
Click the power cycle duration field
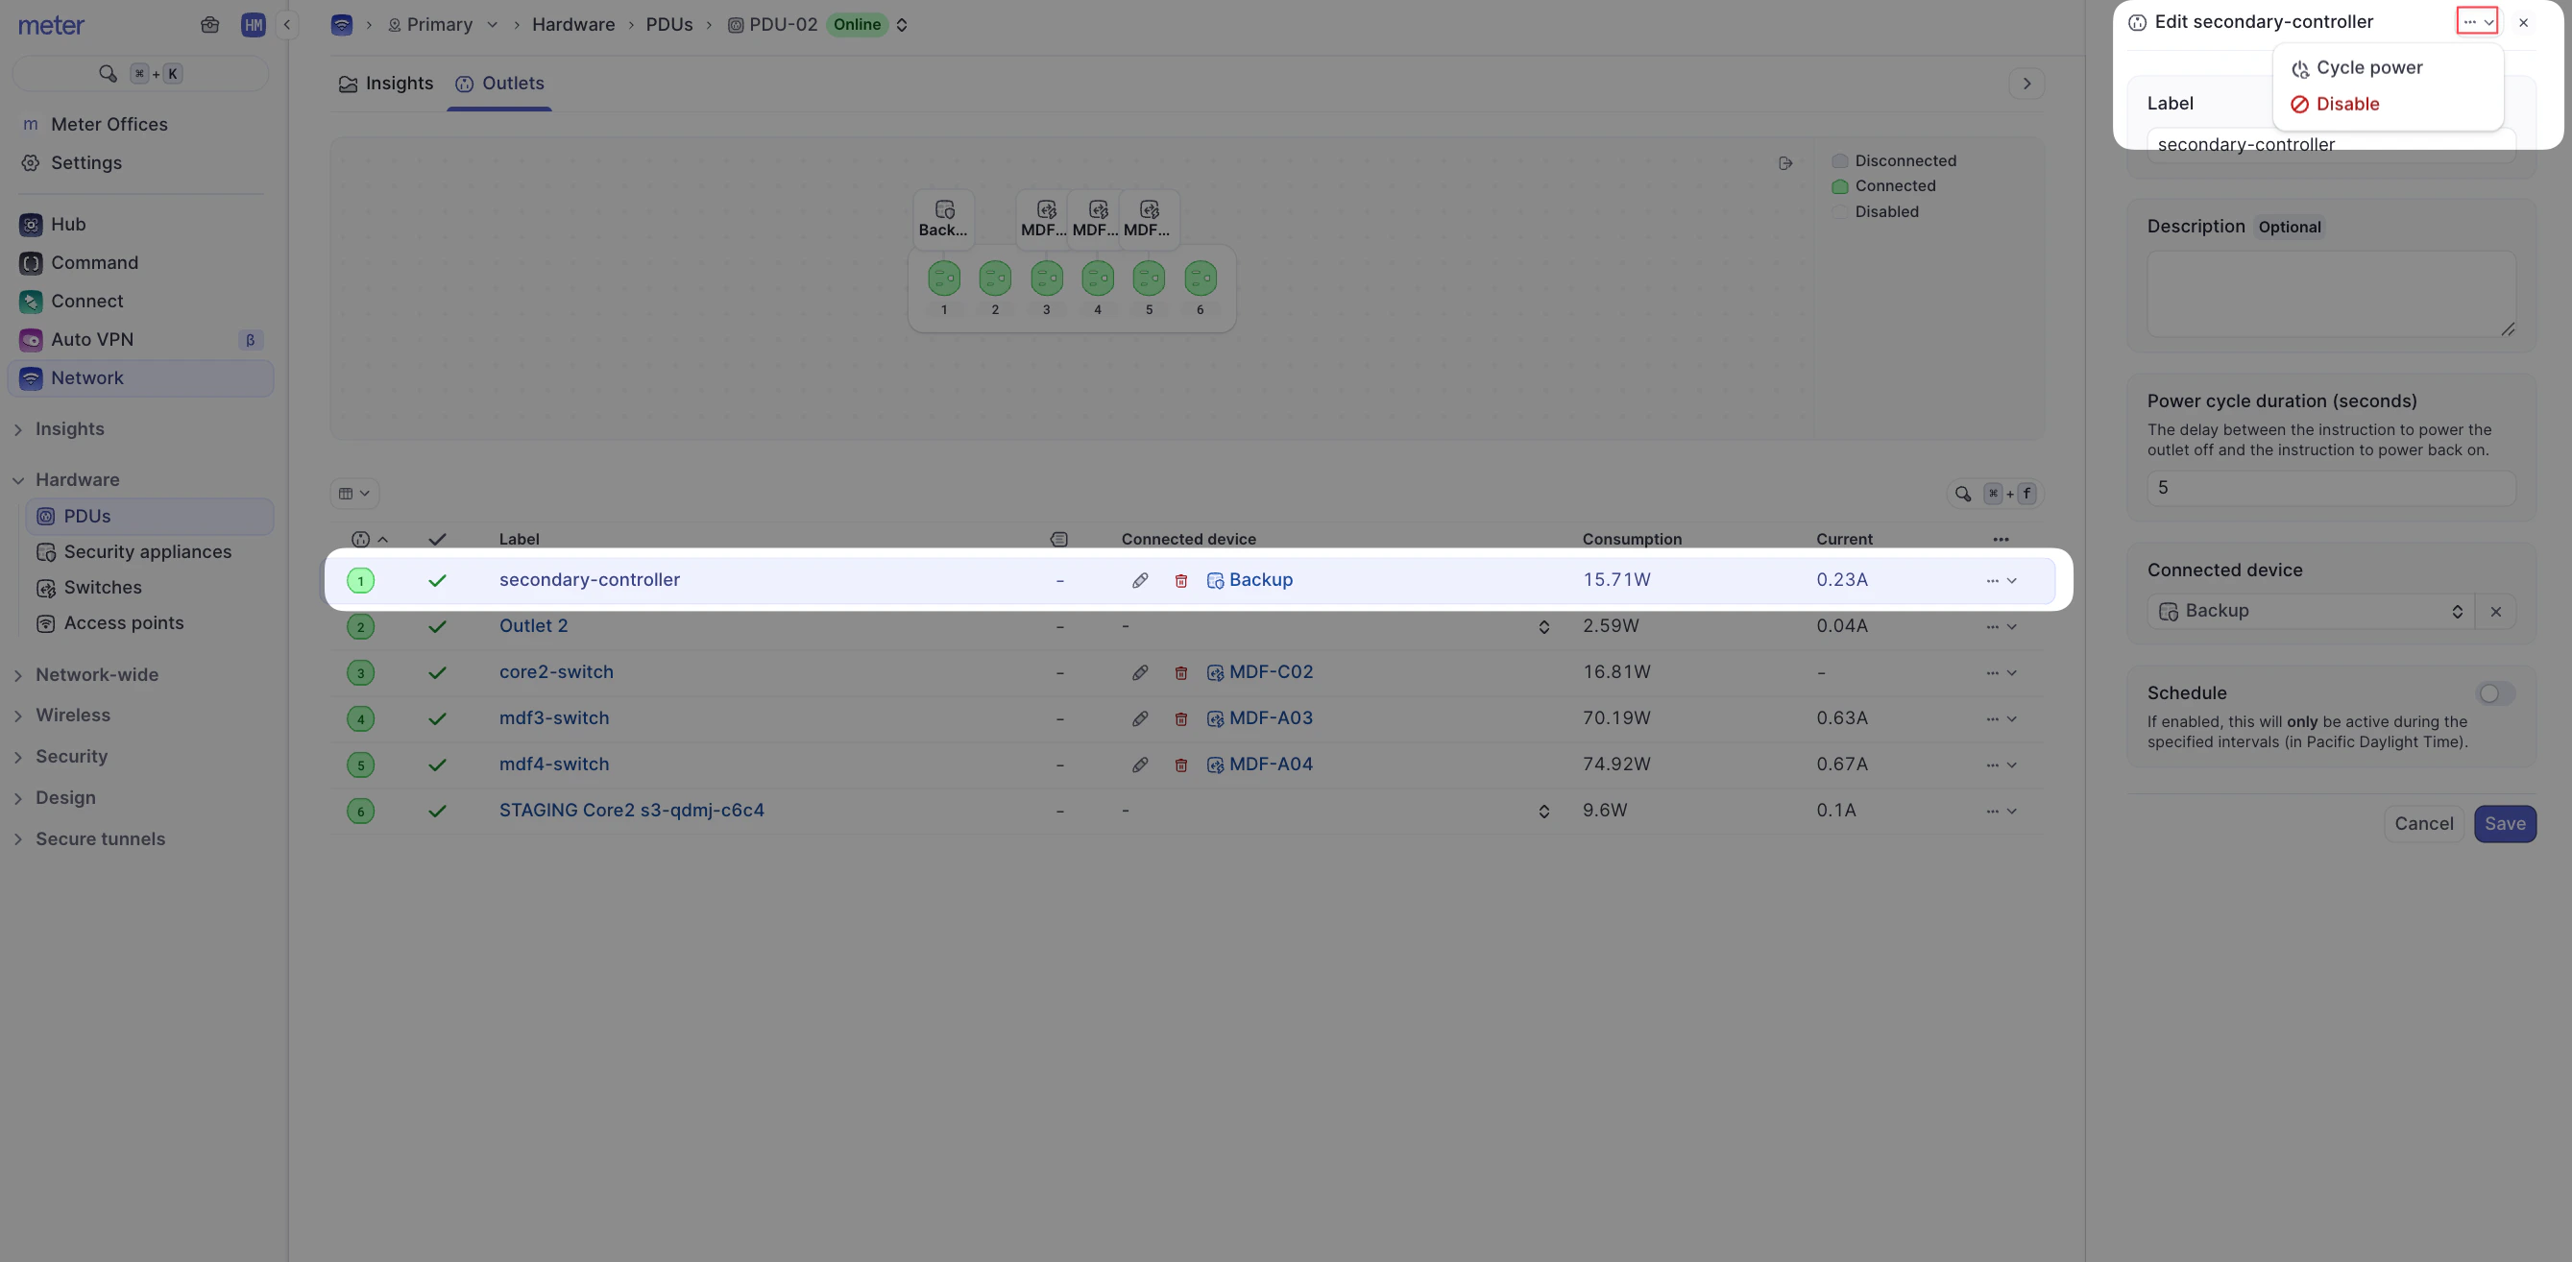pyautogui.click(x=2329, y=488)
